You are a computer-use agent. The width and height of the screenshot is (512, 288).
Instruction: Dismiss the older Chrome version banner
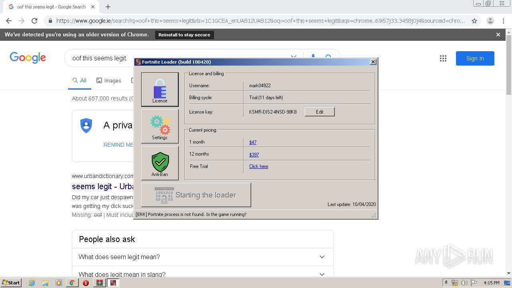pyautogui.click(x=498, y=35)
